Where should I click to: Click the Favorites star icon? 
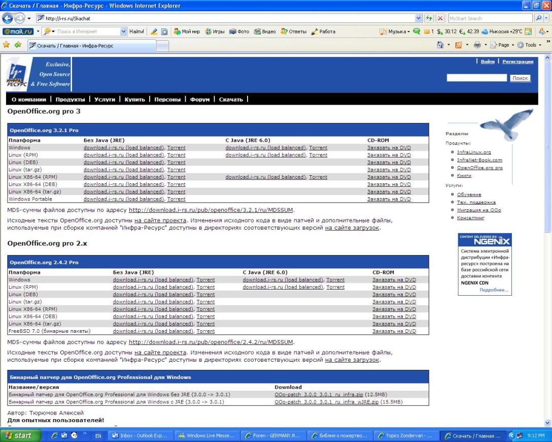coord(6,45)
